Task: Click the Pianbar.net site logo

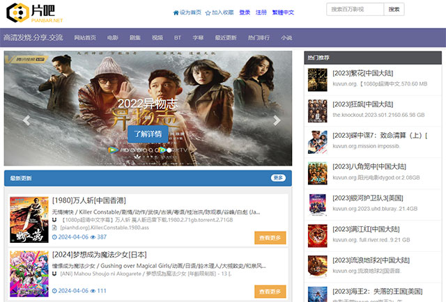Action: point(34,13)
